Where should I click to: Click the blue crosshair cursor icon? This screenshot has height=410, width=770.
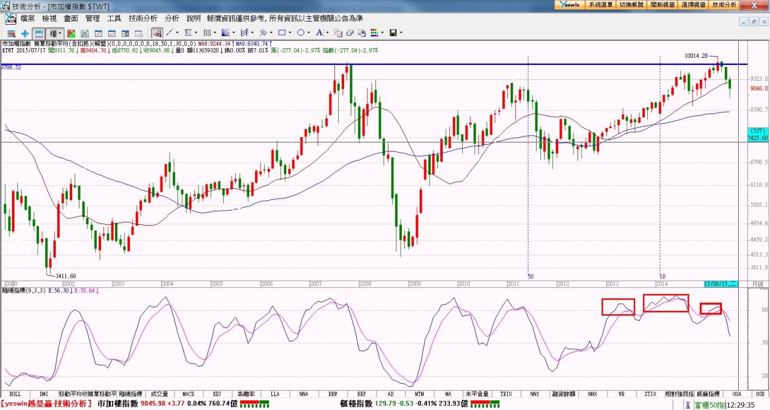coord(25,33)
